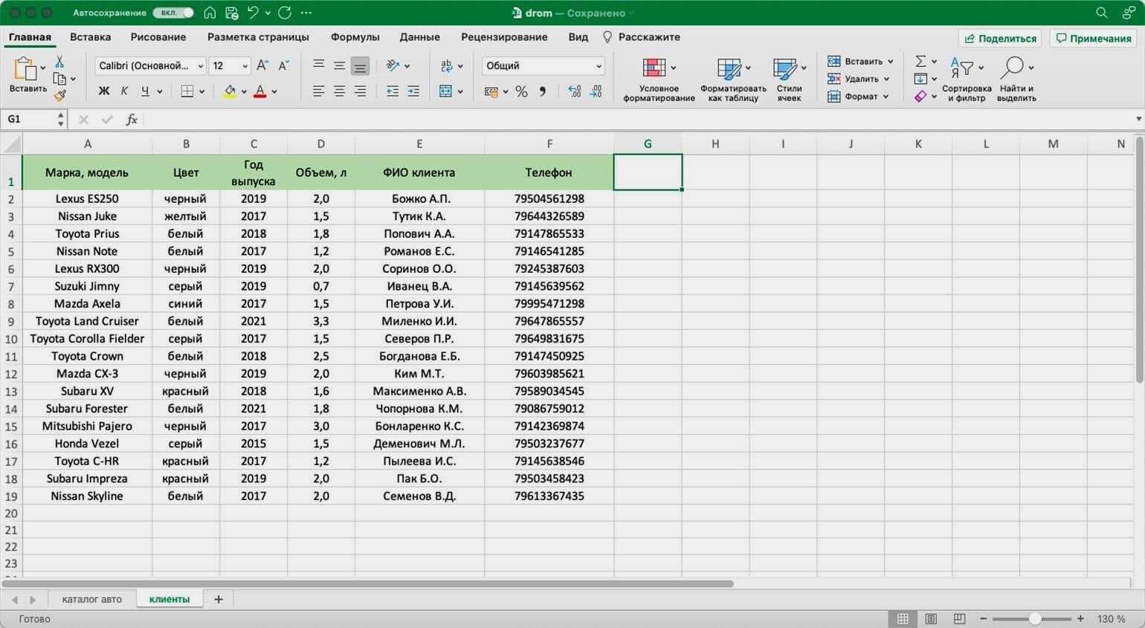1145x628 pixels.
Task: Switch to the 'каталог авто' sheet tab
Action: pos(91,599)
